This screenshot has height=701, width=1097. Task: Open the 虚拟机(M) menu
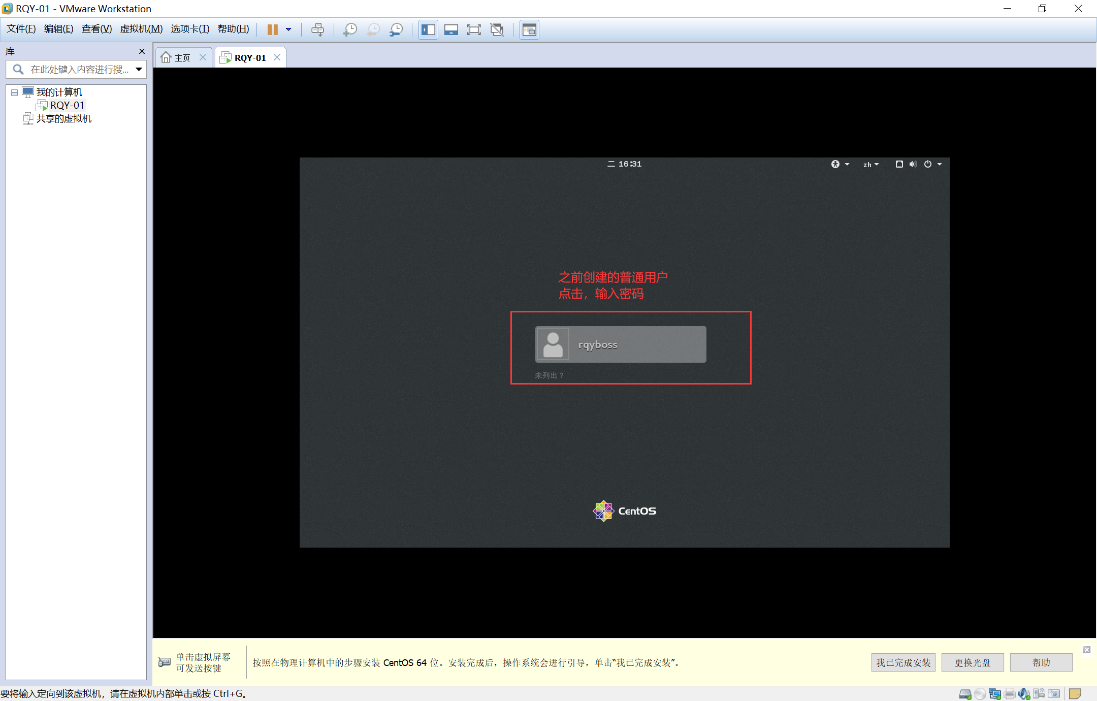point(141,29)
